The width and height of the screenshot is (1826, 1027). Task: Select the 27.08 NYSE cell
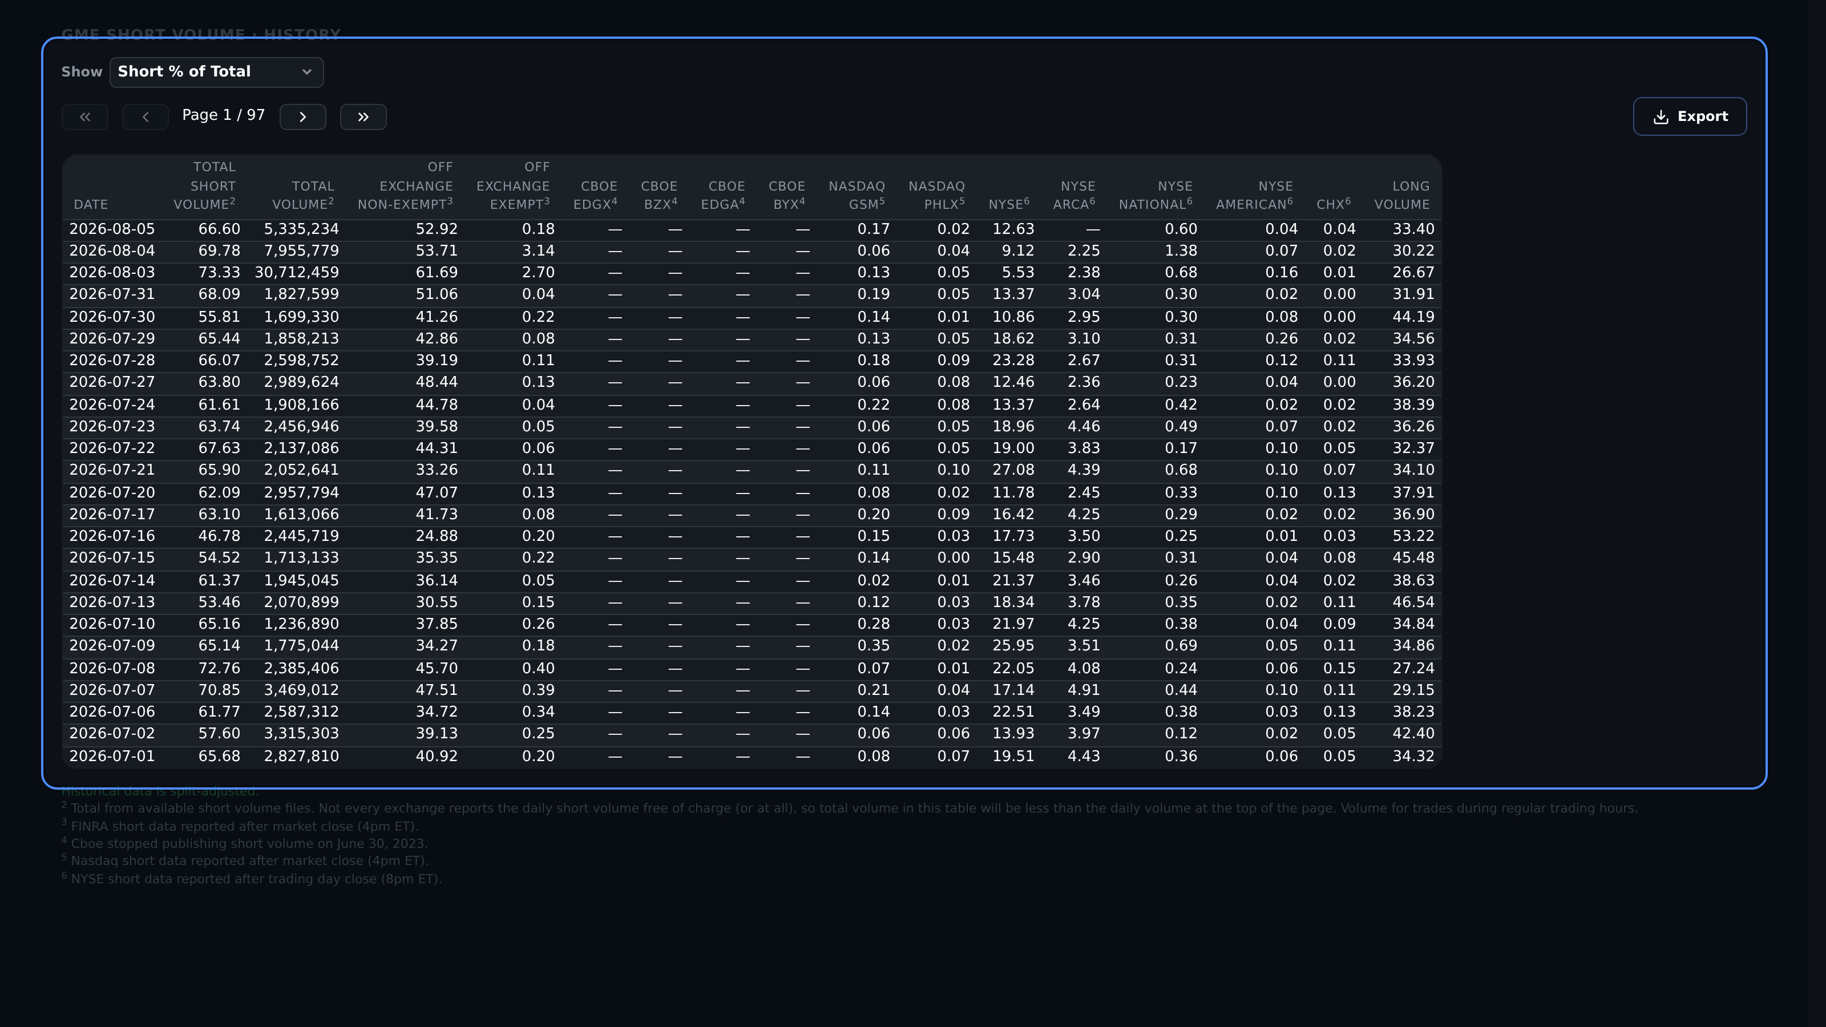[x=1013, y=470]
